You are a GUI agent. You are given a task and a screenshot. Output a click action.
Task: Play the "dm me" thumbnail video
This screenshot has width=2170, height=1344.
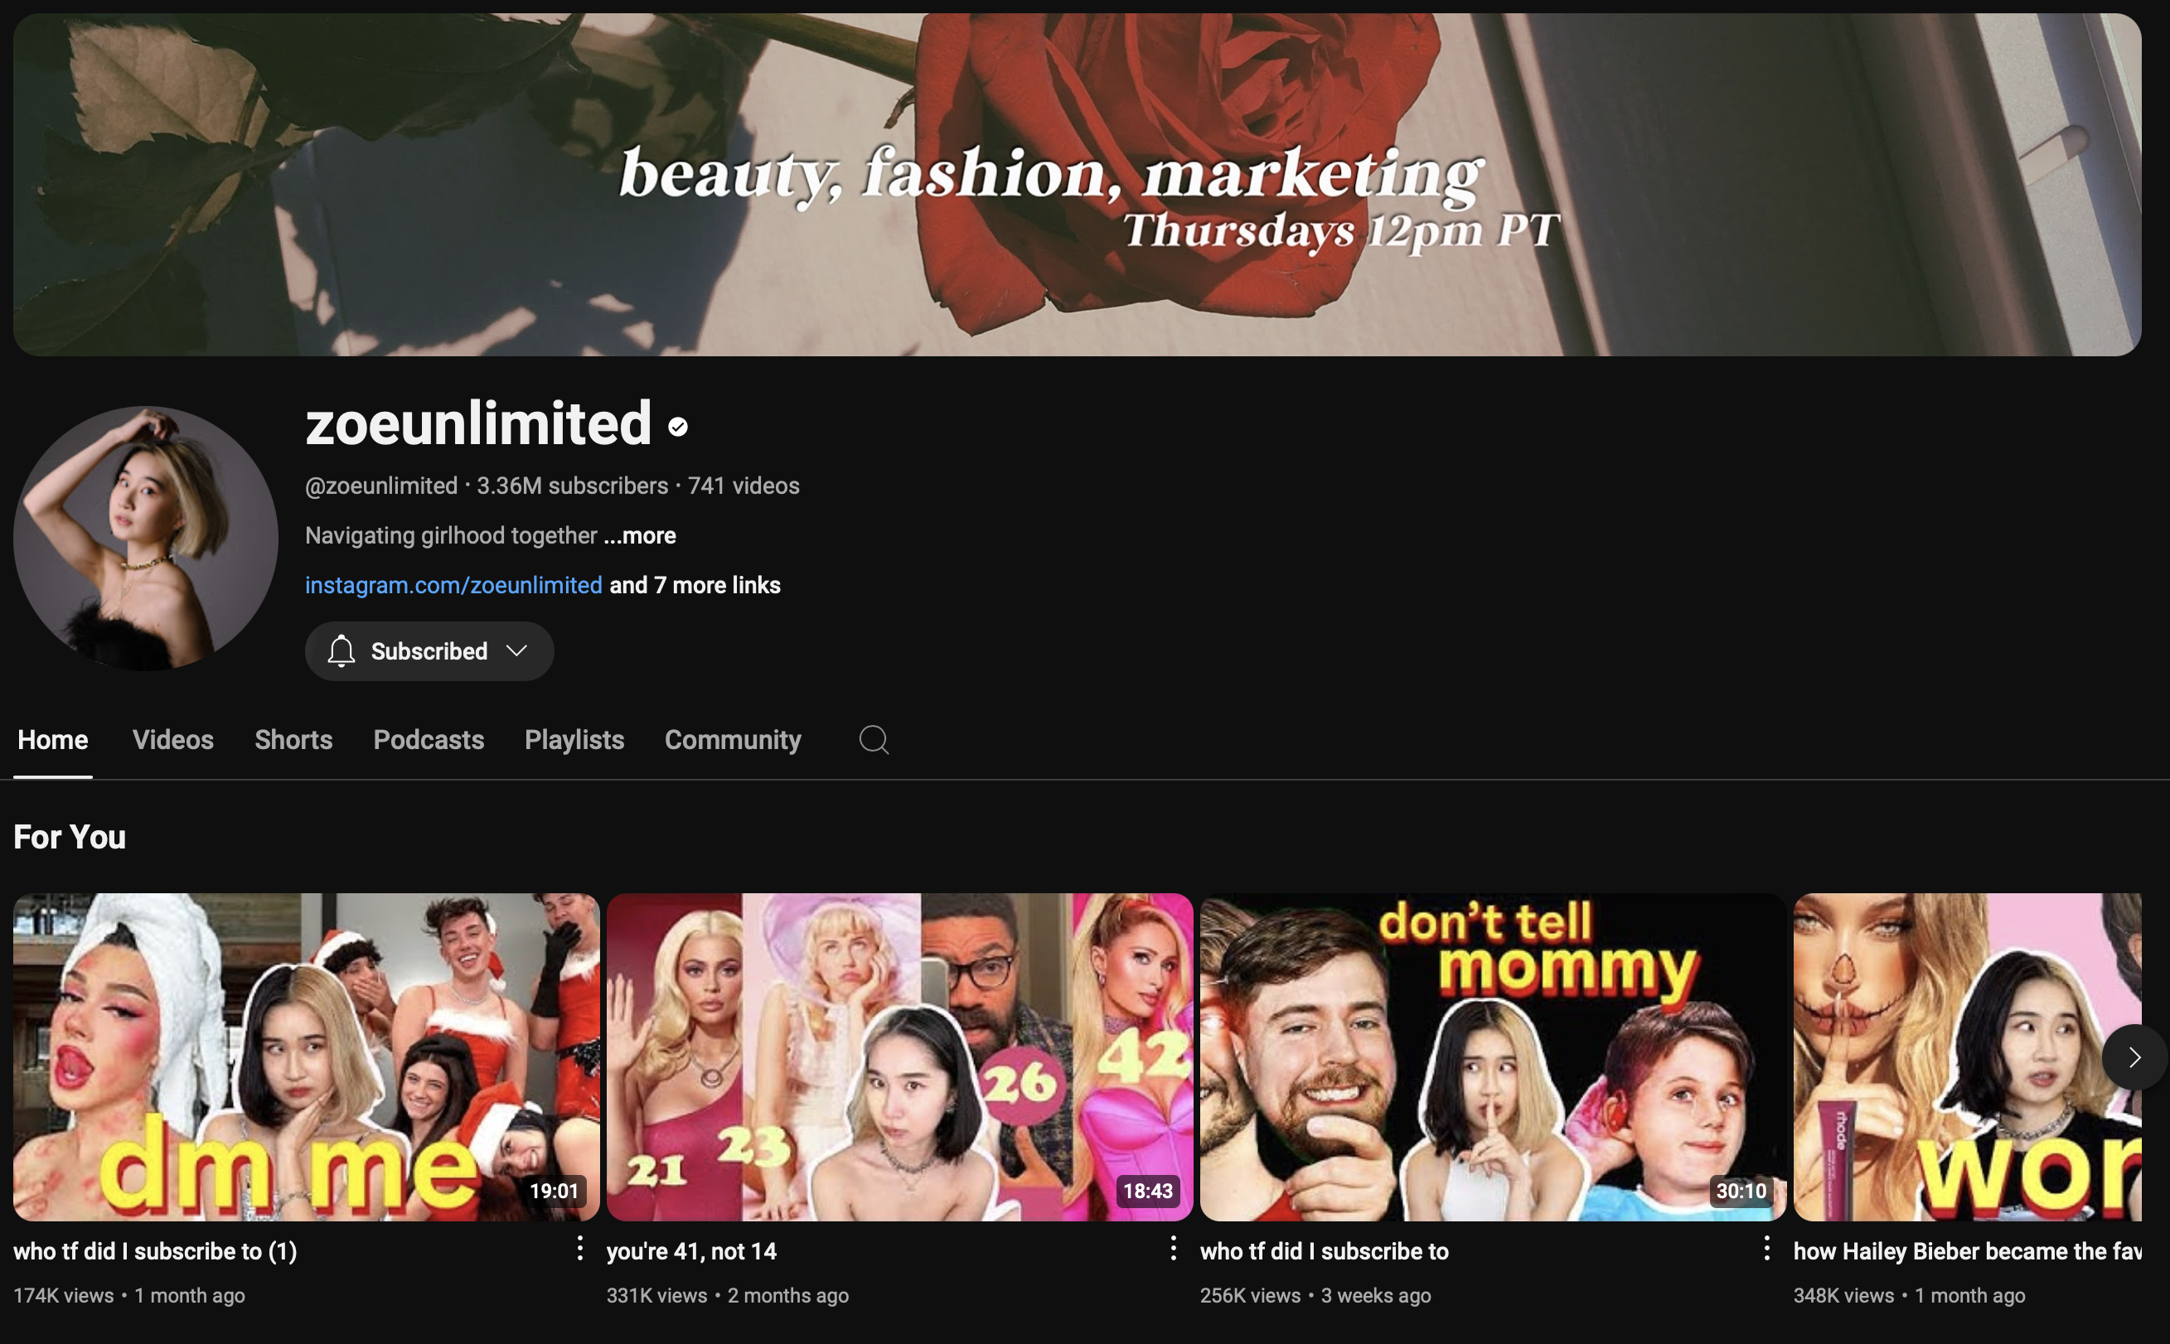[306, 1057]
